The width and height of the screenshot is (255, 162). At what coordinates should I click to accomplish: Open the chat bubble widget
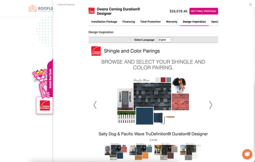point(247,154)
